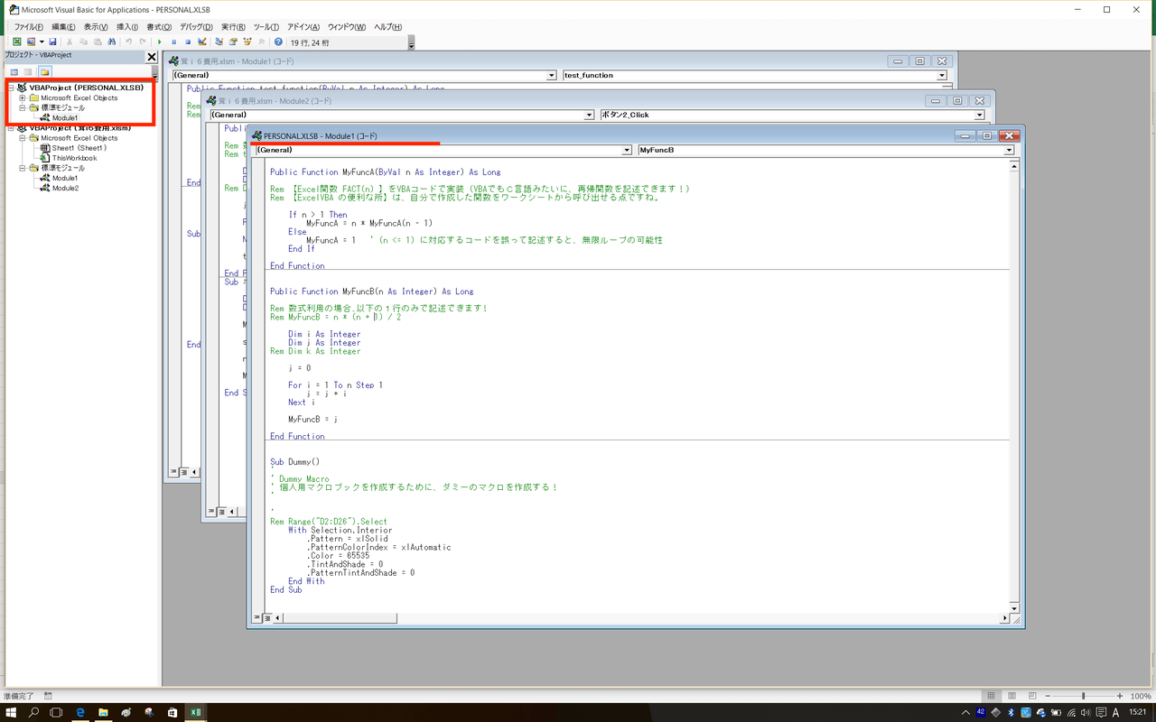Open the ツール(T) menu
Image resolution: width=1156 pixels, height=722 pixels.
coord(266,27)
